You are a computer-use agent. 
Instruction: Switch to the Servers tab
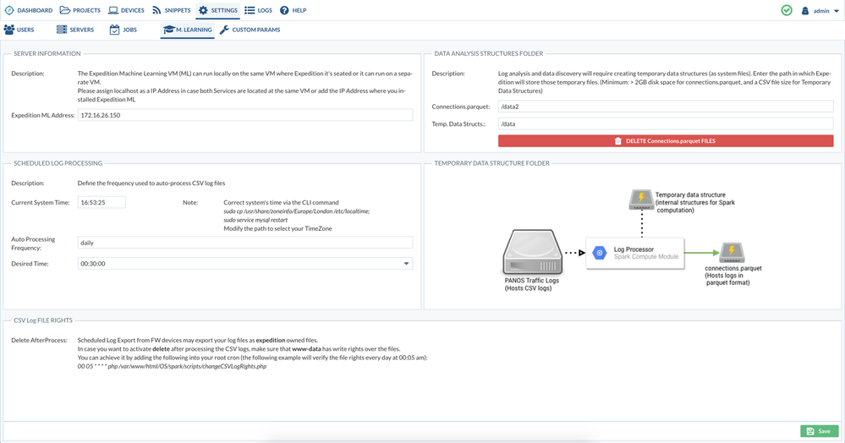[74, 30]
